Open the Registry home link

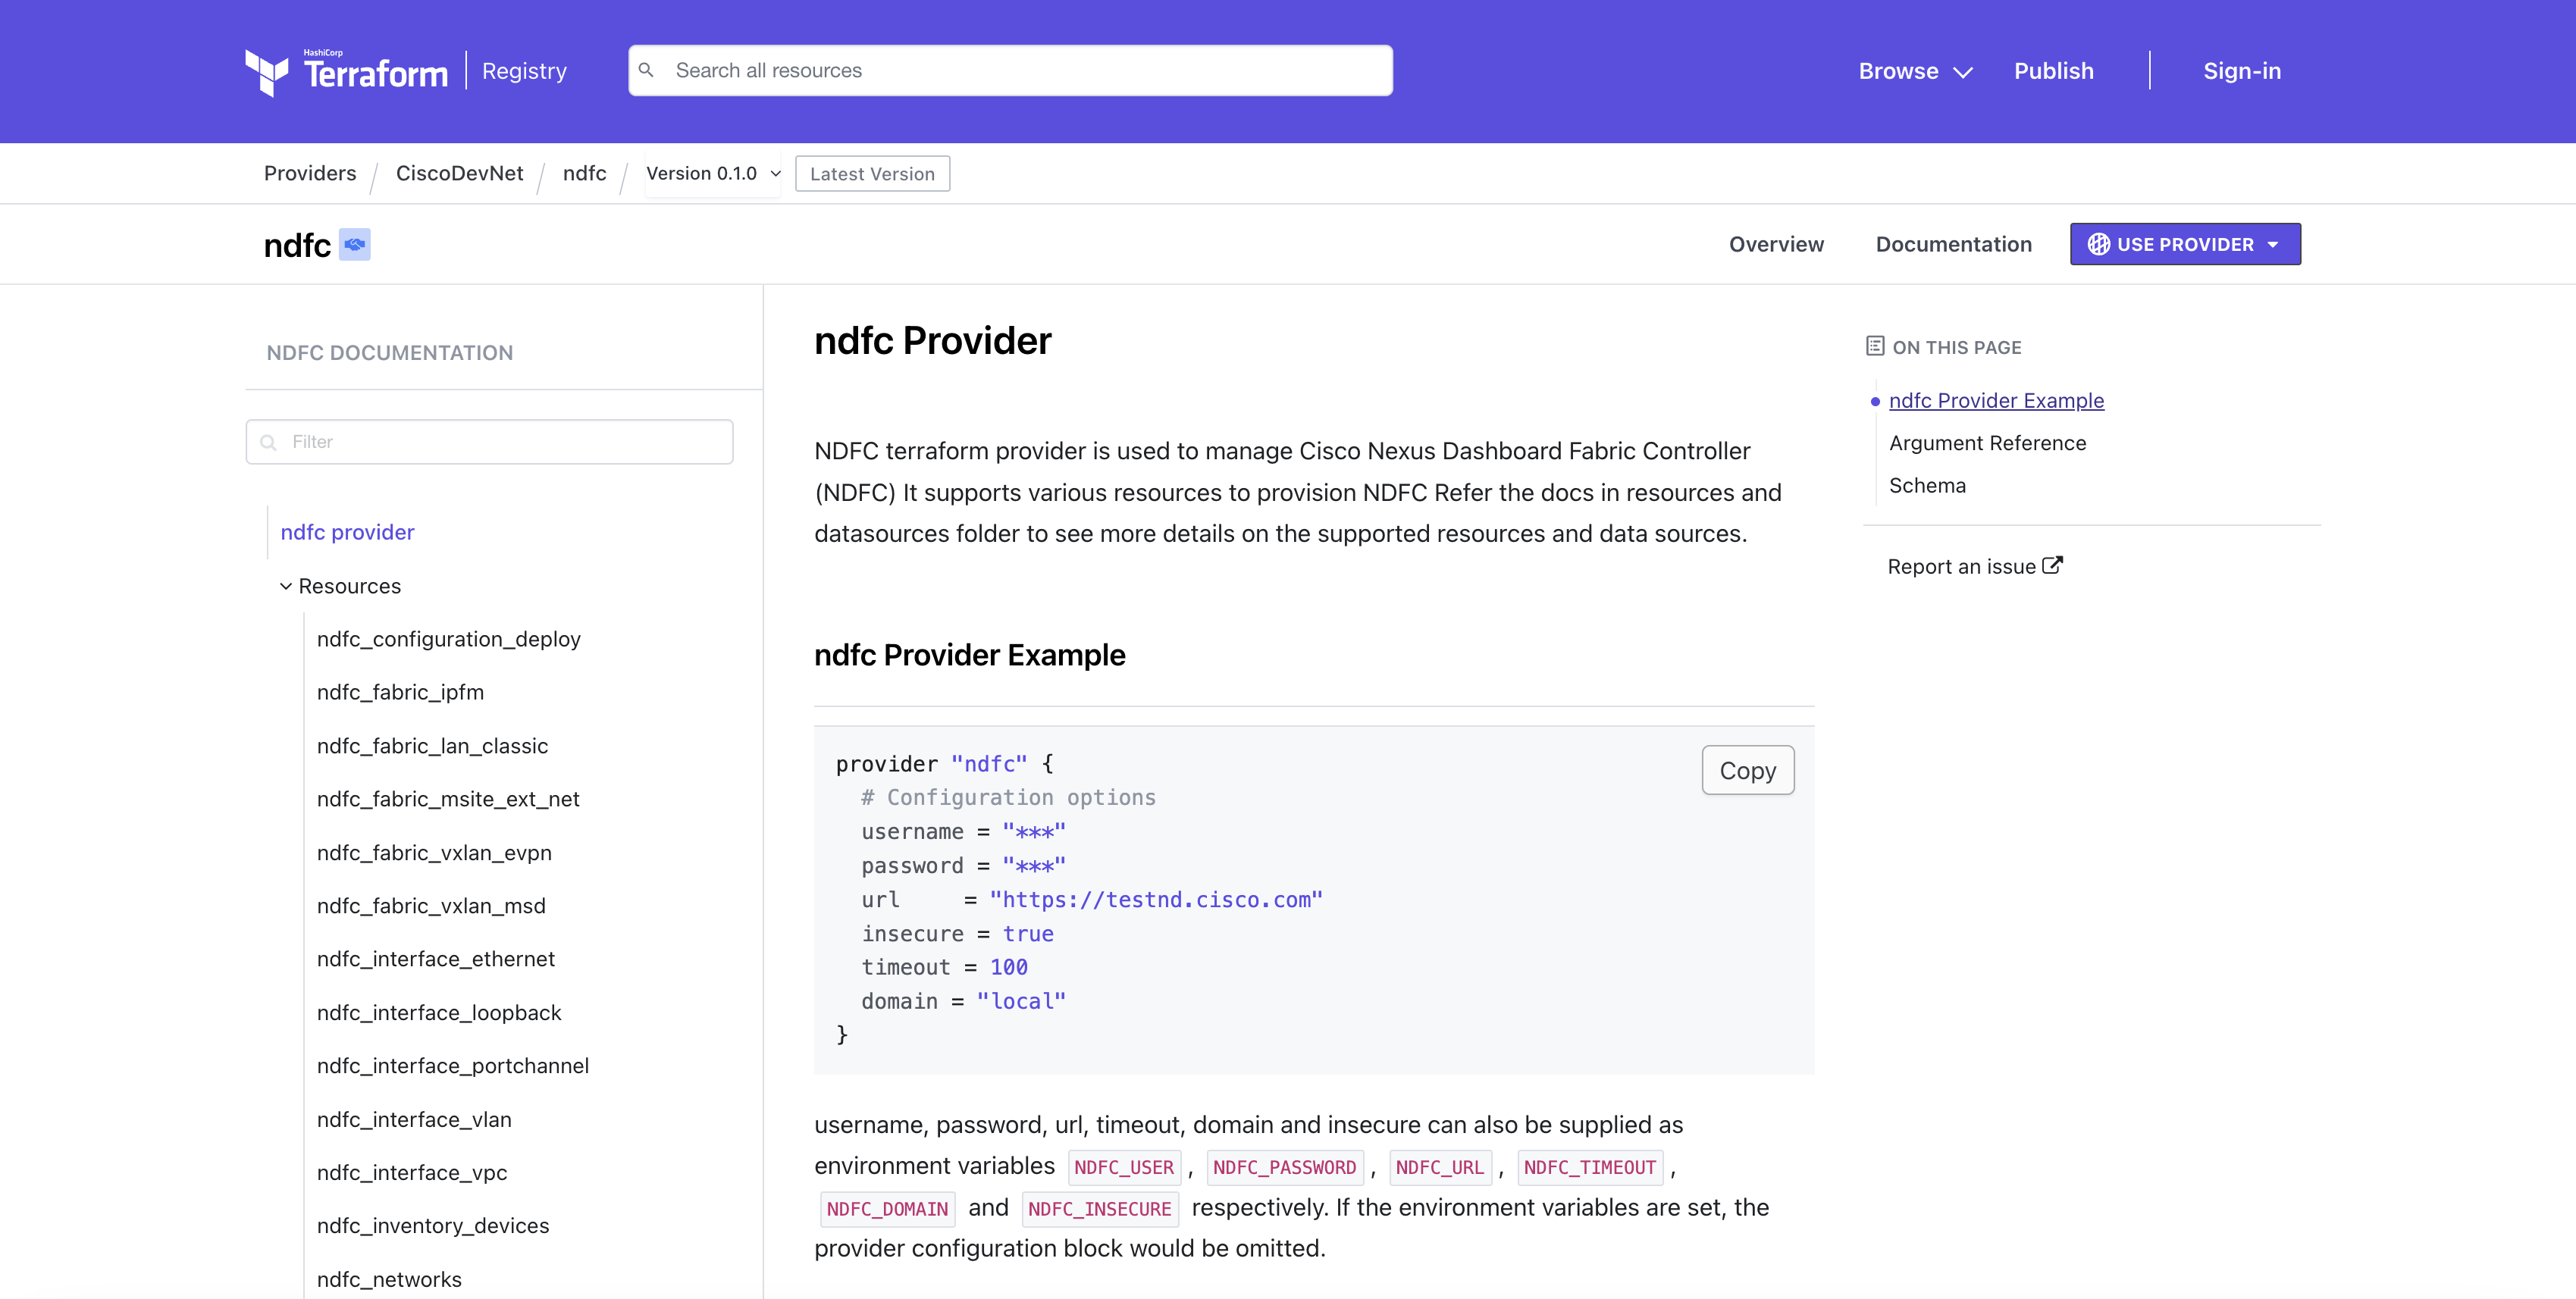coord(524,71)
